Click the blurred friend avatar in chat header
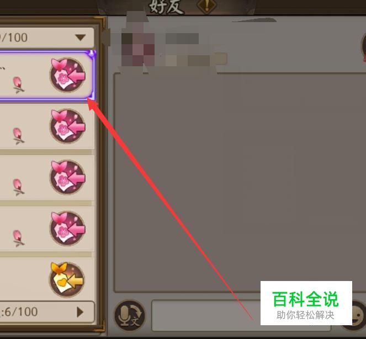366x339 pixels. coord(137,47)
